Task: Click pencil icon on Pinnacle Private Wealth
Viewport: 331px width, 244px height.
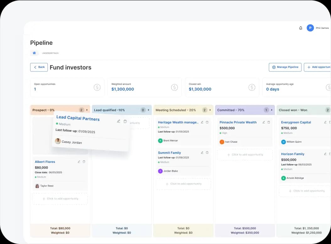Action: coord(263,122)
